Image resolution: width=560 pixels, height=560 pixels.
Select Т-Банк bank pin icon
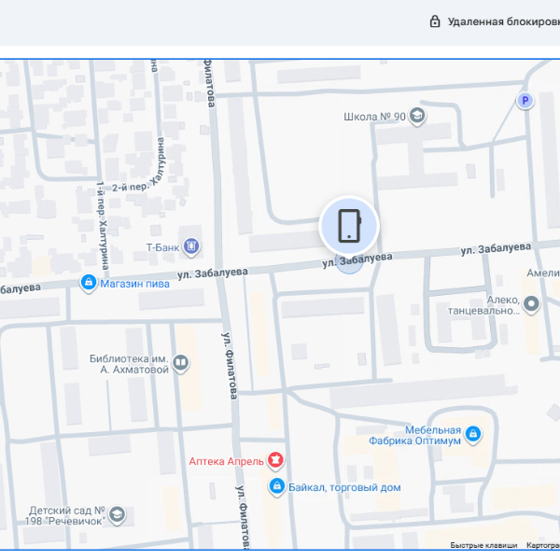[x=191, y=246]
